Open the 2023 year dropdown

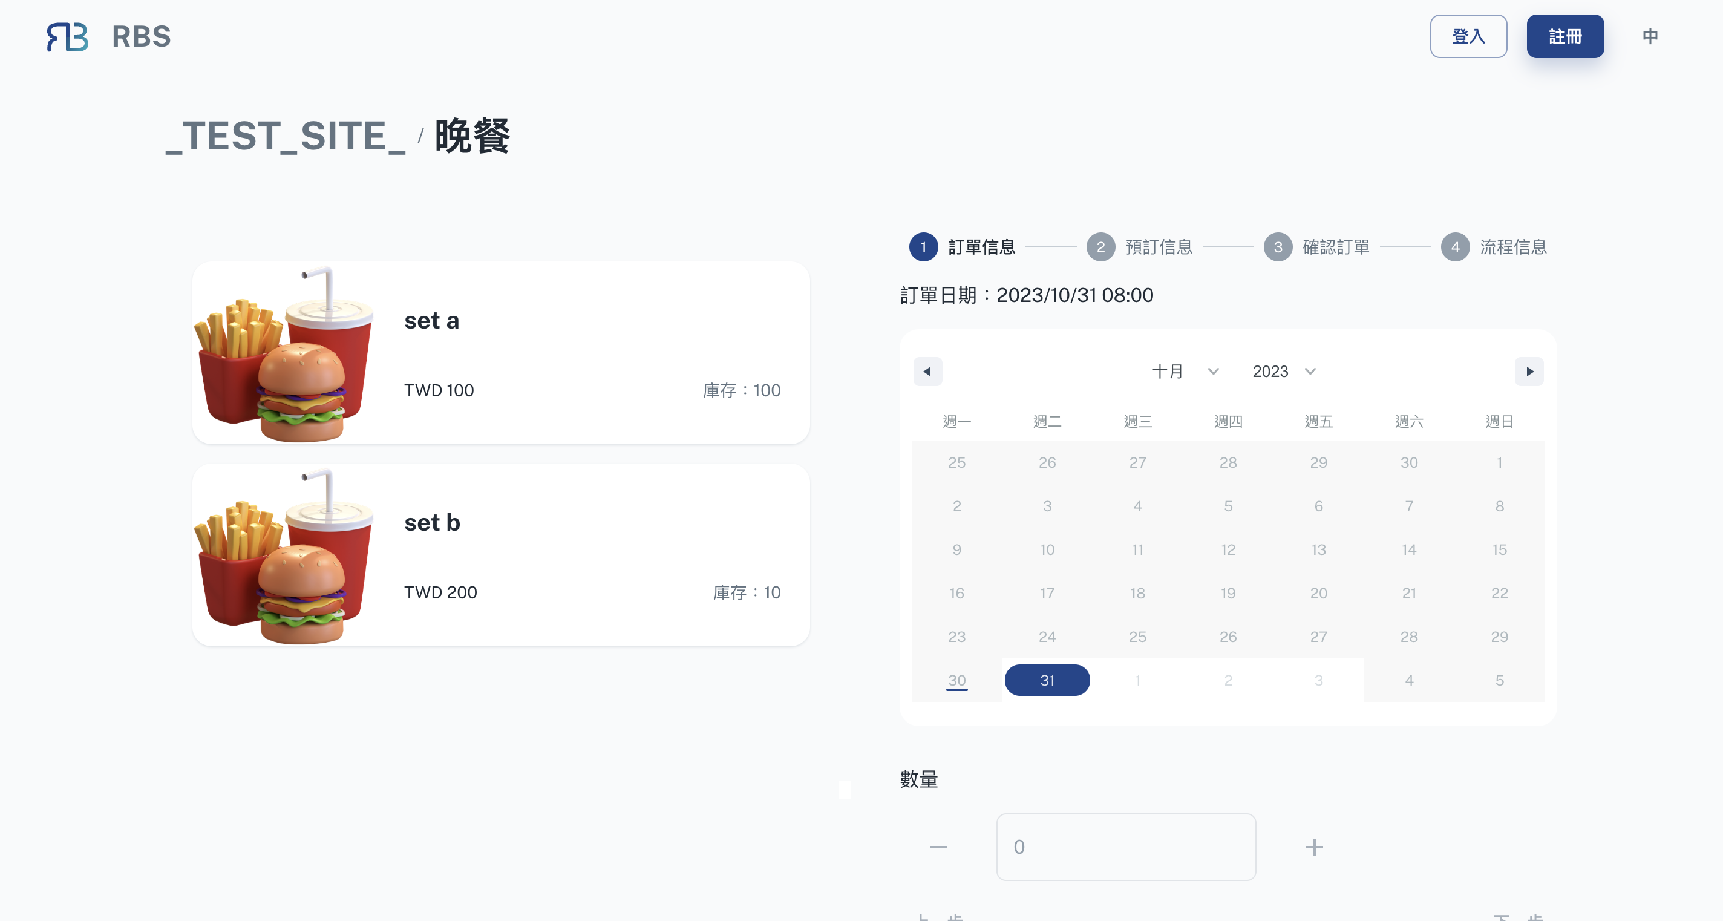(1284, 371)
